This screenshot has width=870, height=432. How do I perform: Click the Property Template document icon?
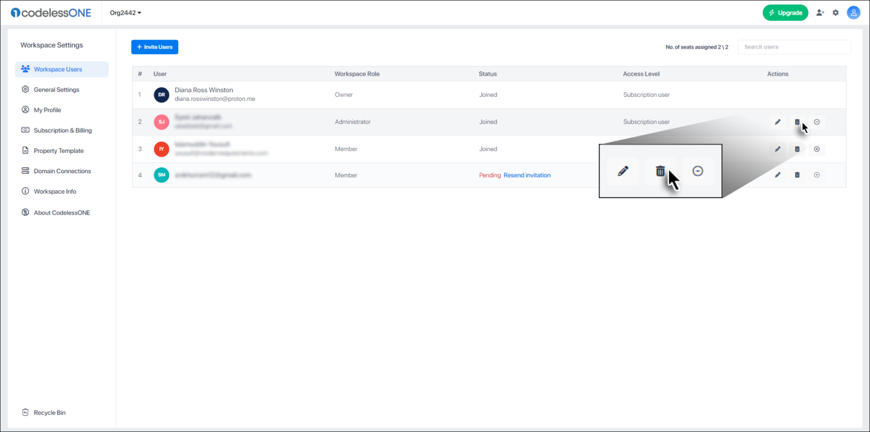click(25, 150)
